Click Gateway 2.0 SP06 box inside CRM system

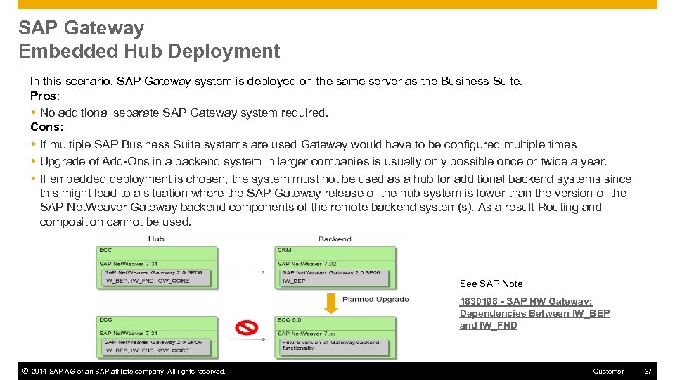click(x=335, y=277)
